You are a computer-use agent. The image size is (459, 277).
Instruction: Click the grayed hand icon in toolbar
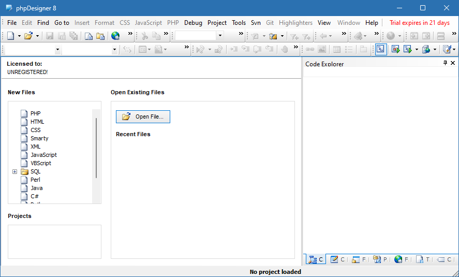tap(285, 50)
